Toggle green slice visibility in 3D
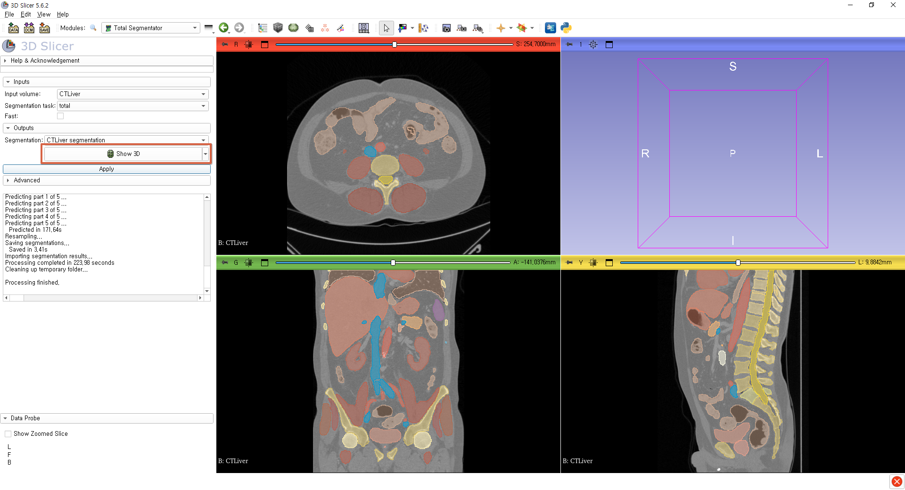This screenshot has width=905, height=490. [249, 262]
